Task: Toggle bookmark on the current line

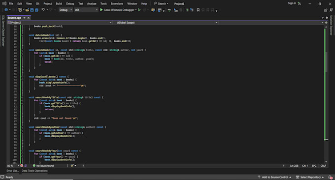Action: 198,10
